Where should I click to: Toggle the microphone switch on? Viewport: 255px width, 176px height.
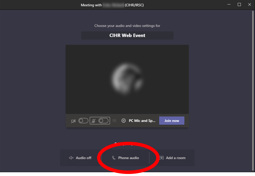coord(104,121)
